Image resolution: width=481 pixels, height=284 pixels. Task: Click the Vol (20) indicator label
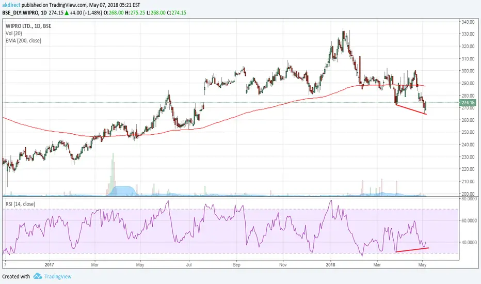click(14, 33)
